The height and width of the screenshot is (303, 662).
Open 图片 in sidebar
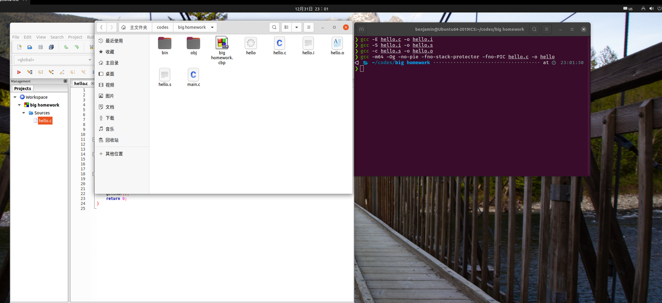coord(122,96)
